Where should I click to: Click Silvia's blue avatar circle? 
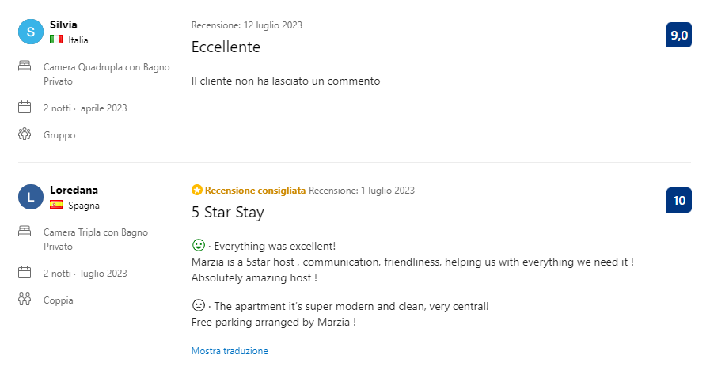31,32
